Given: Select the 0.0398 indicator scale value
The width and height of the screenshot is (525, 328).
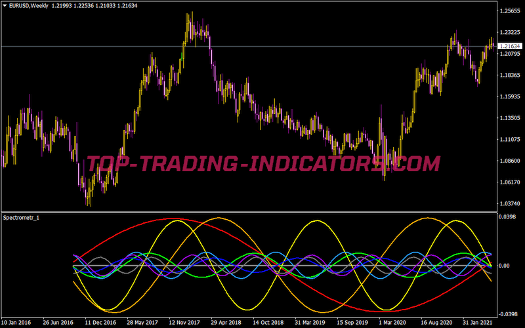Looking at the screenshot, I should [x=507, y=216].
